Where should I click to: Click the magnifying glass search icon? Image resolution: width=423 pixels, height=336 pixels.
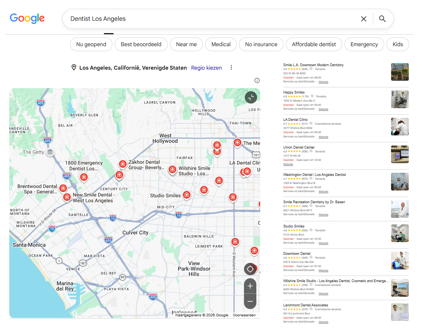(x=382, y=19)
